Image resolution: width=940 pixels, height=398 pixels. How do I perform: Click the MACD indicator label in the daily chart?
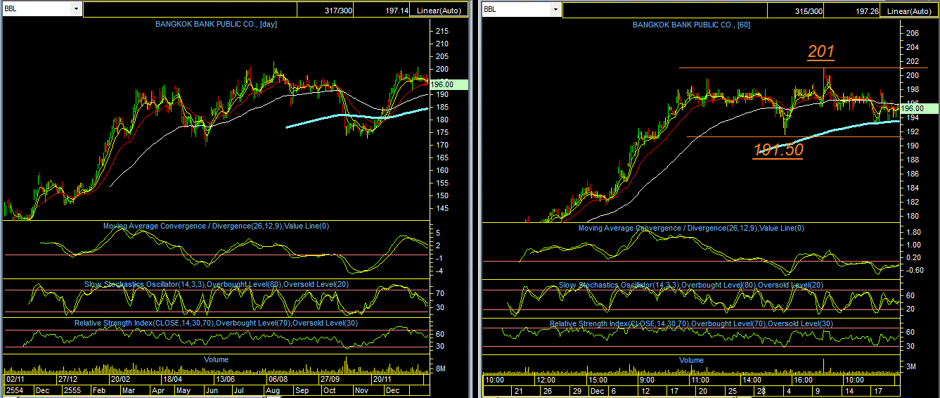pos(217,226)
